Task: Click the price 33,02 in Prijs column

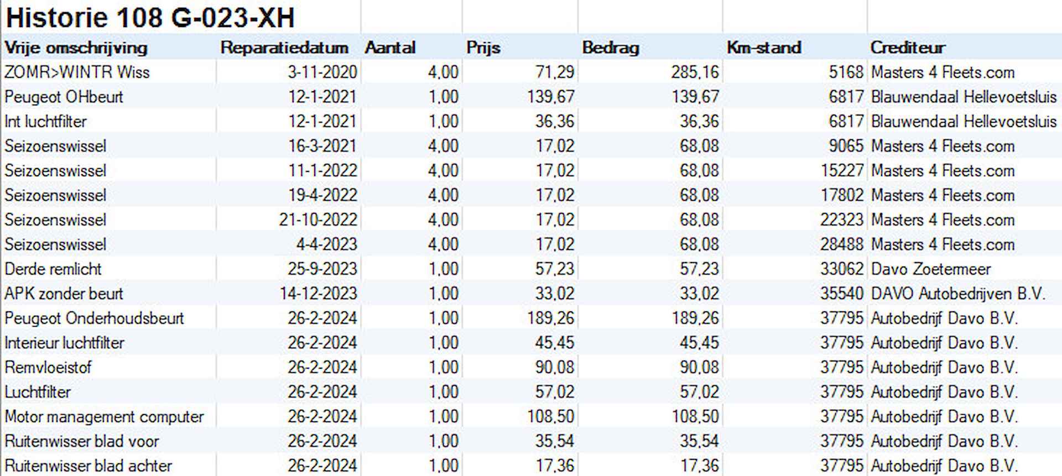Action: 555,294
